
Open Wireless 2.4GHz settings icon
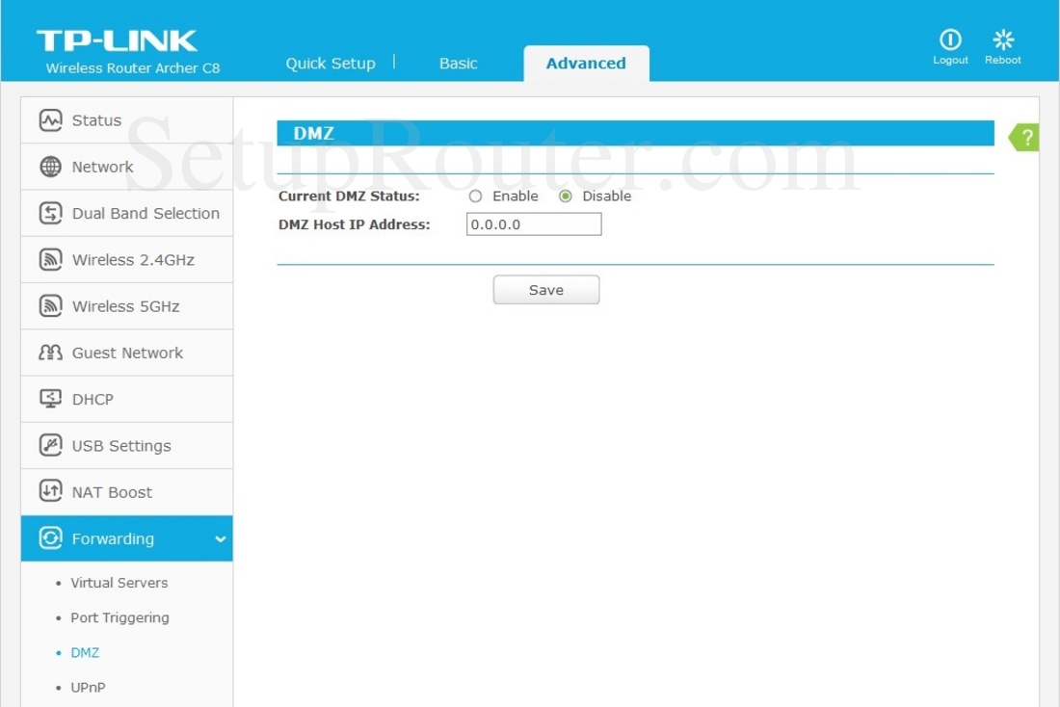pos(53,259)
